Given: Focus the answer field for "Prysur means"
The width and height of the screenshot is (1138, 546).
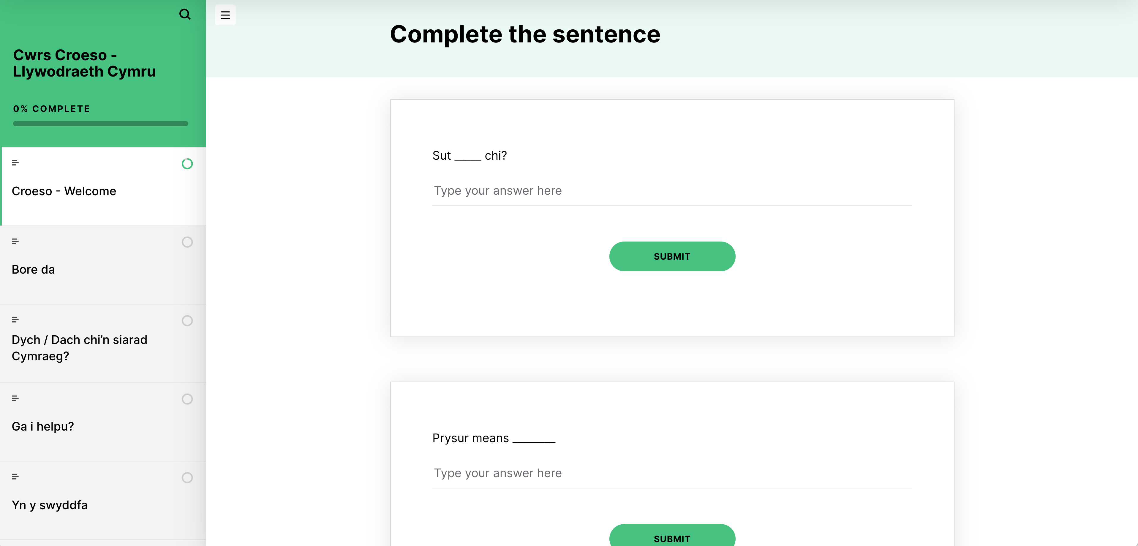Looking at the screenshot, I should (671, 473).
